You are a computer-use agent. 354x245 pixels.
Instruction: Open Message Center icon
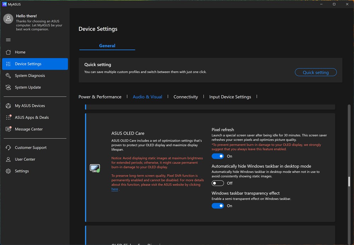click(x=8, y=129)
